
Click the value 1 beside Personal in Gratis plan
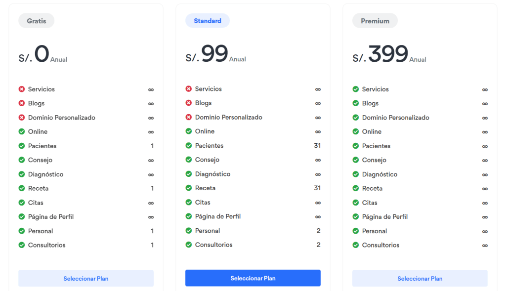150,231
